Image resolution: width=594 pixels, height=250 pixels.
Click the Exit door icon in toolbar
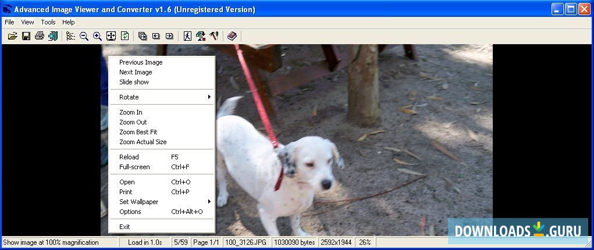pyautogui.click(x=53, y=36)
